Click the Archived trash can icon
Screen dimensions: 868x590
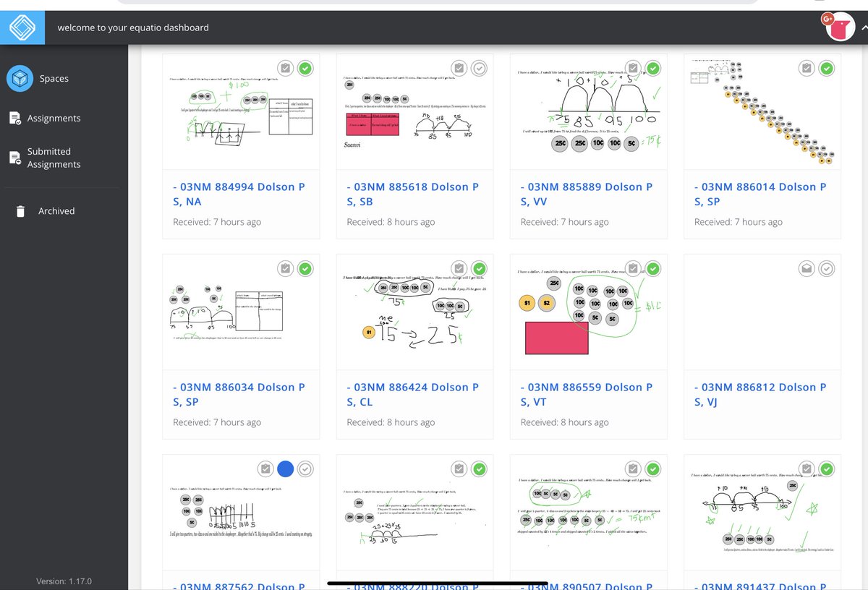[x=20, y=211]
